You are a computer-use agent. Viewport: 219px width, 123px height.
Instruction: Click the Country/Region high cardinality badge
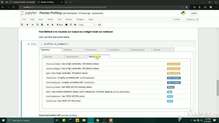click(173, 69)
